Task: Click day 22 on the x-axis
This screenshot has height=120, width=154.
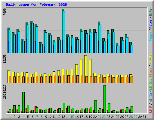Action: point(104,117)
